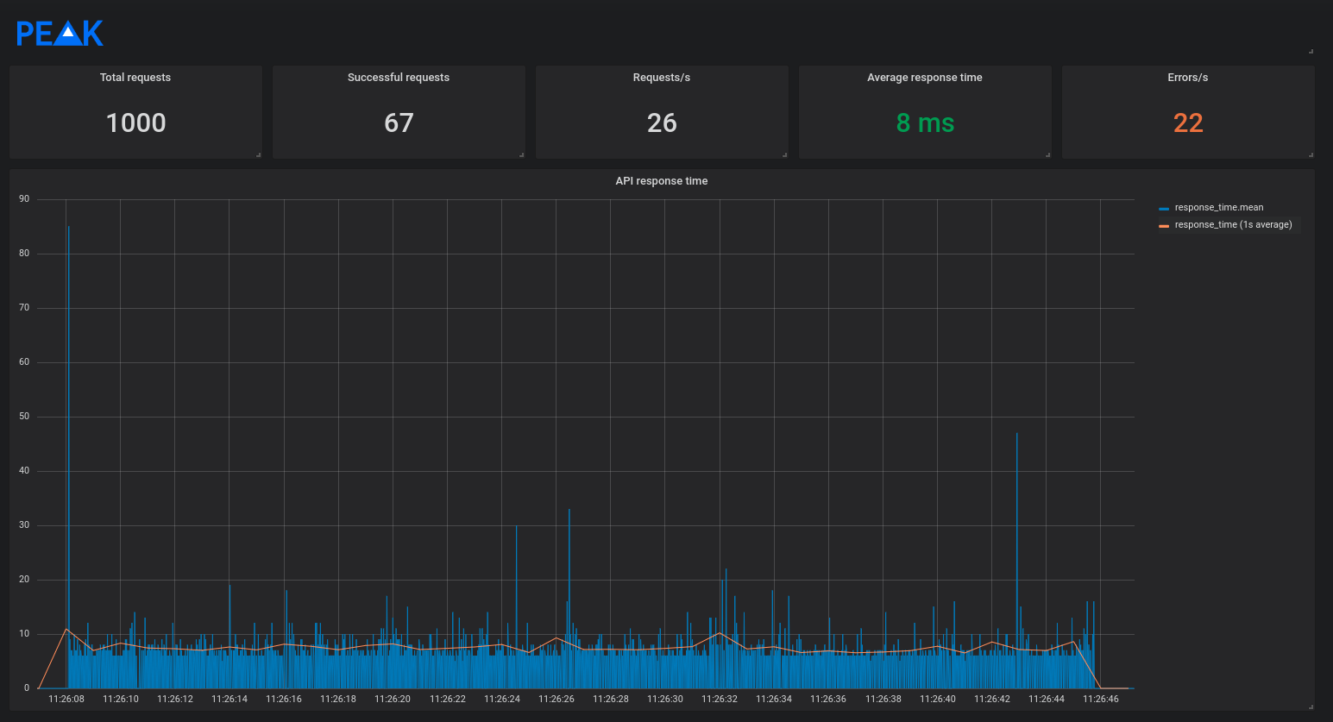Click the 11:26:10 time axis label
The image size is (1333, 722).
point(121,700)
